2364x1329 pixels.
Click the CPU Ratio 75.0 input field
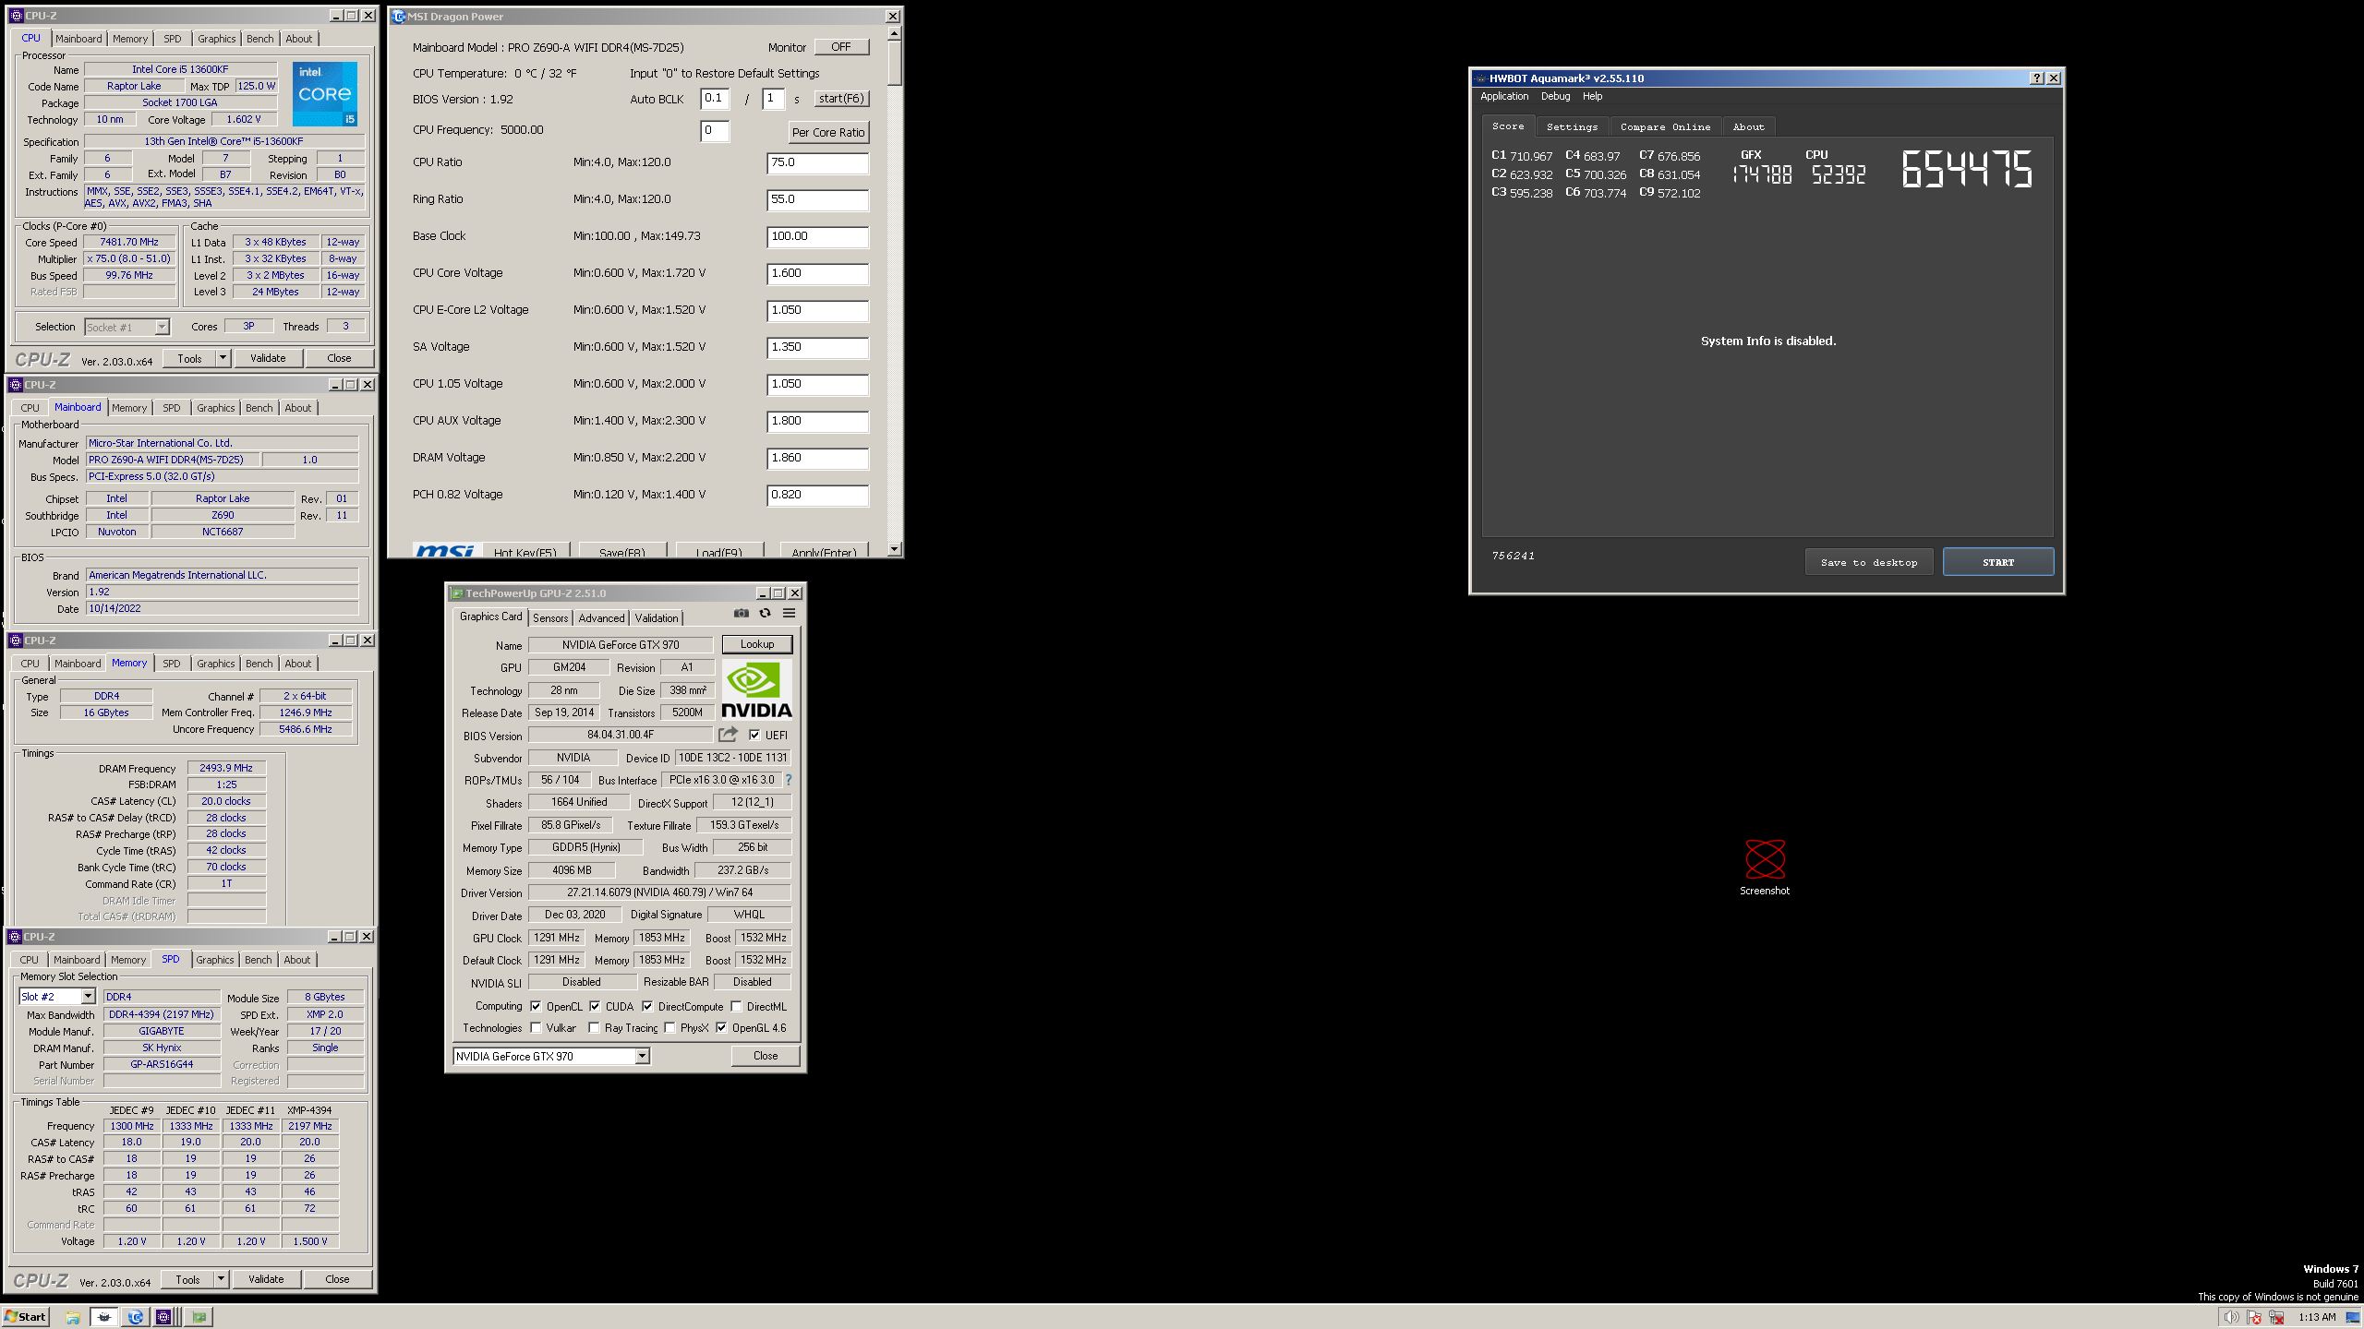[x=817, y=162]
